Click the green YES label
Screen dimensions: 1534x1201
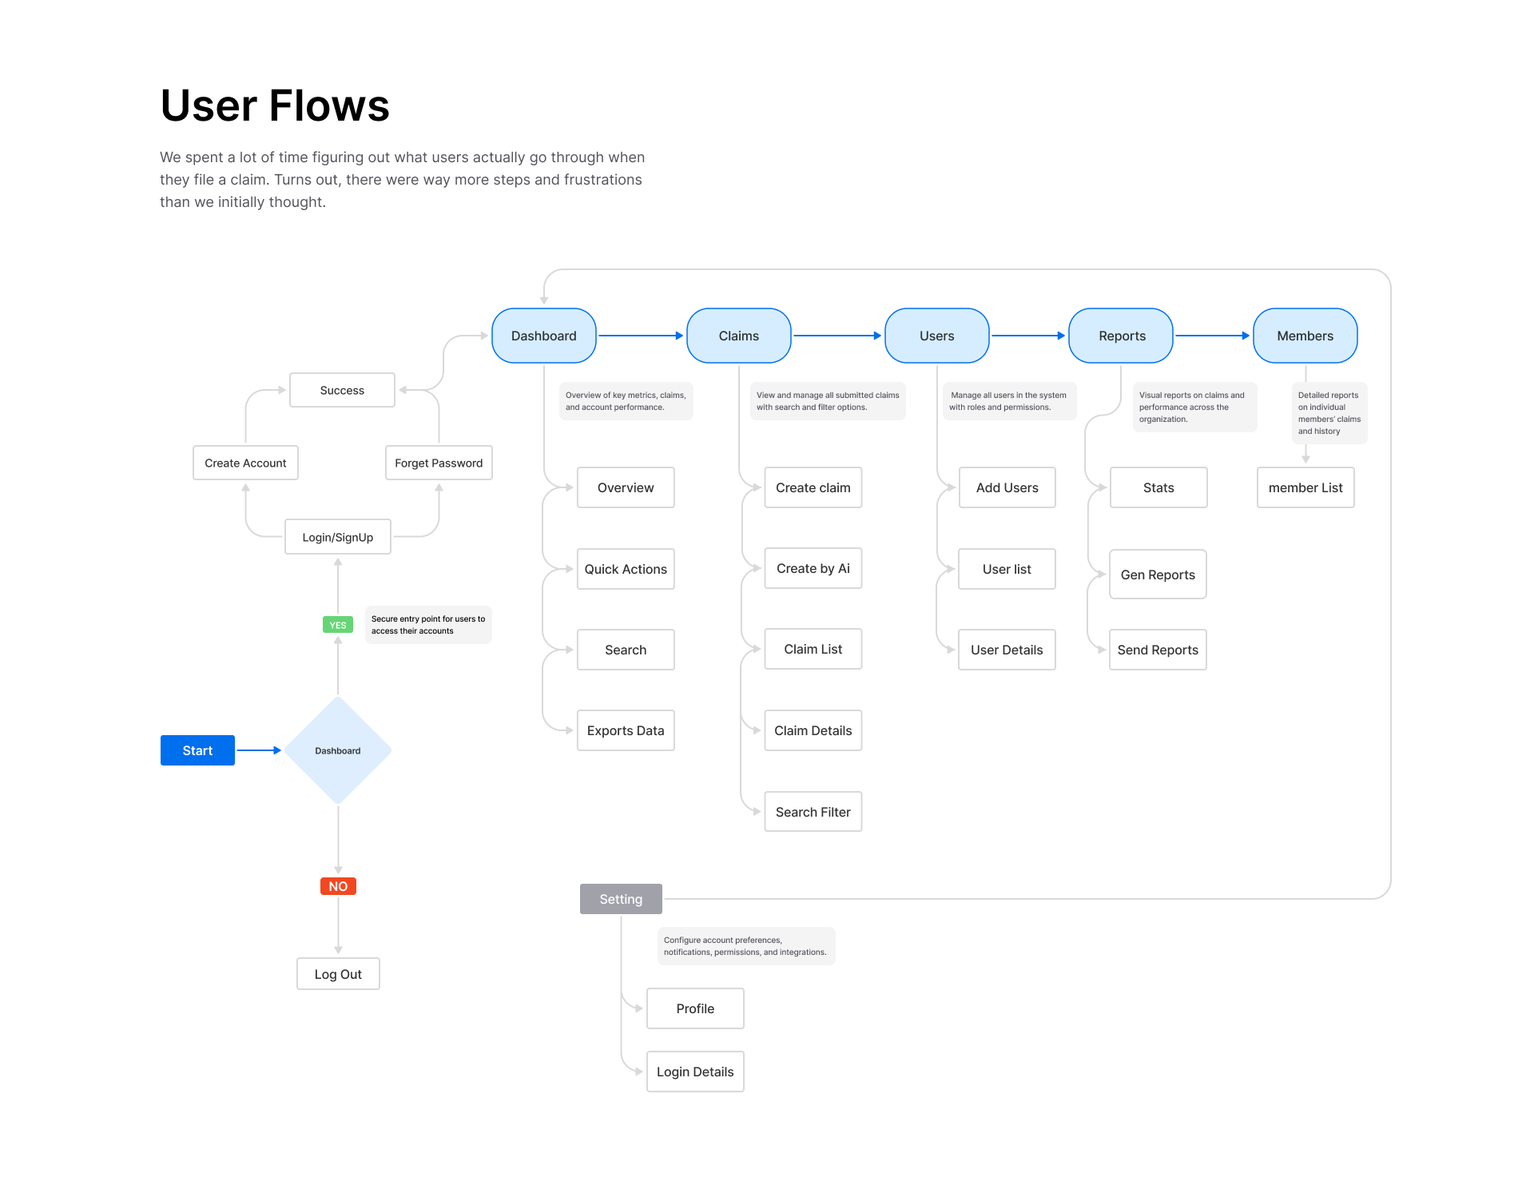(x=338, y=625)
